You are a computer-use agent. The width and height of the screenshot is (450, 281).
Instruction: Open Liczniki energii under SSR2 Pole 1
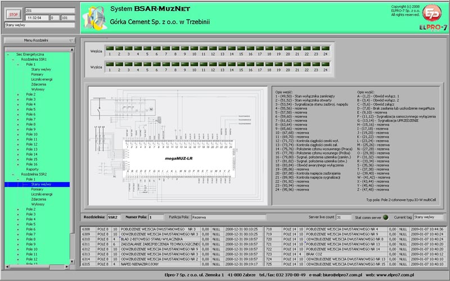coord(42,194)
